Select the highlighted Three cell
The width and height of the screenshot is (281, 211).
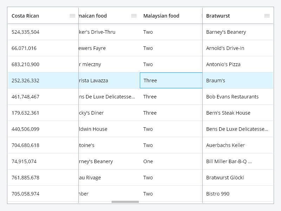[x=171, y=81]
